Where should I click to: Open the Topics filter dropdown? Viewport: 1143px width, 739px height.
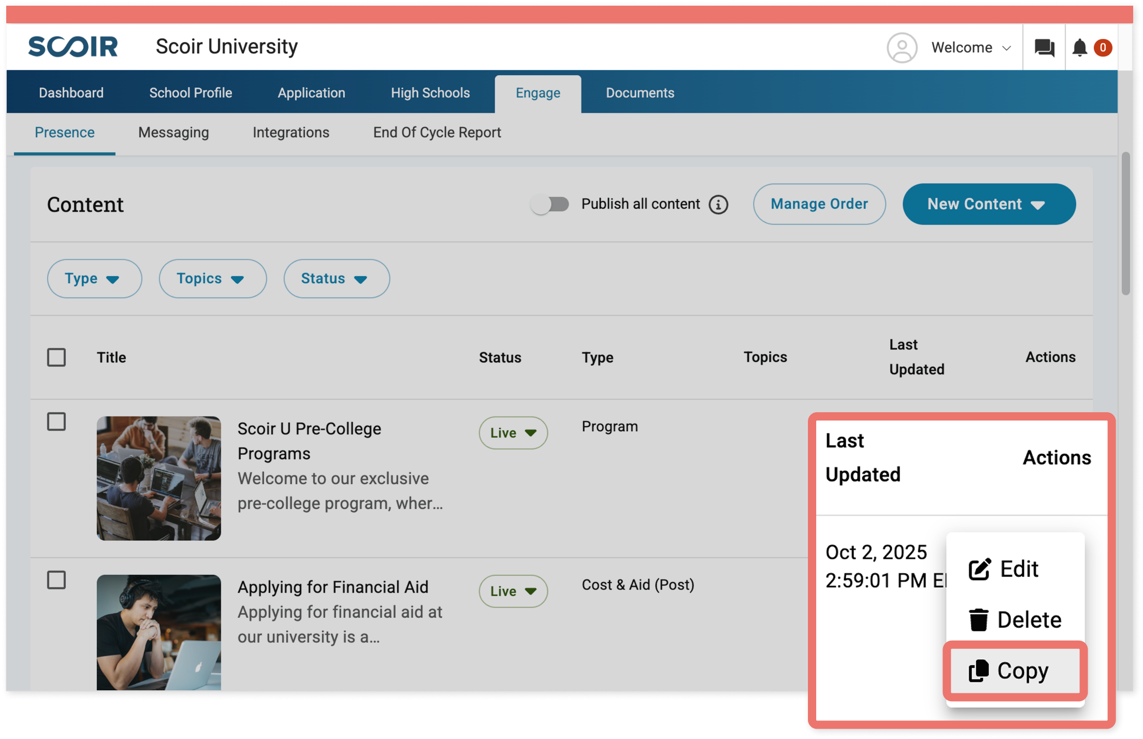(212, 279)
